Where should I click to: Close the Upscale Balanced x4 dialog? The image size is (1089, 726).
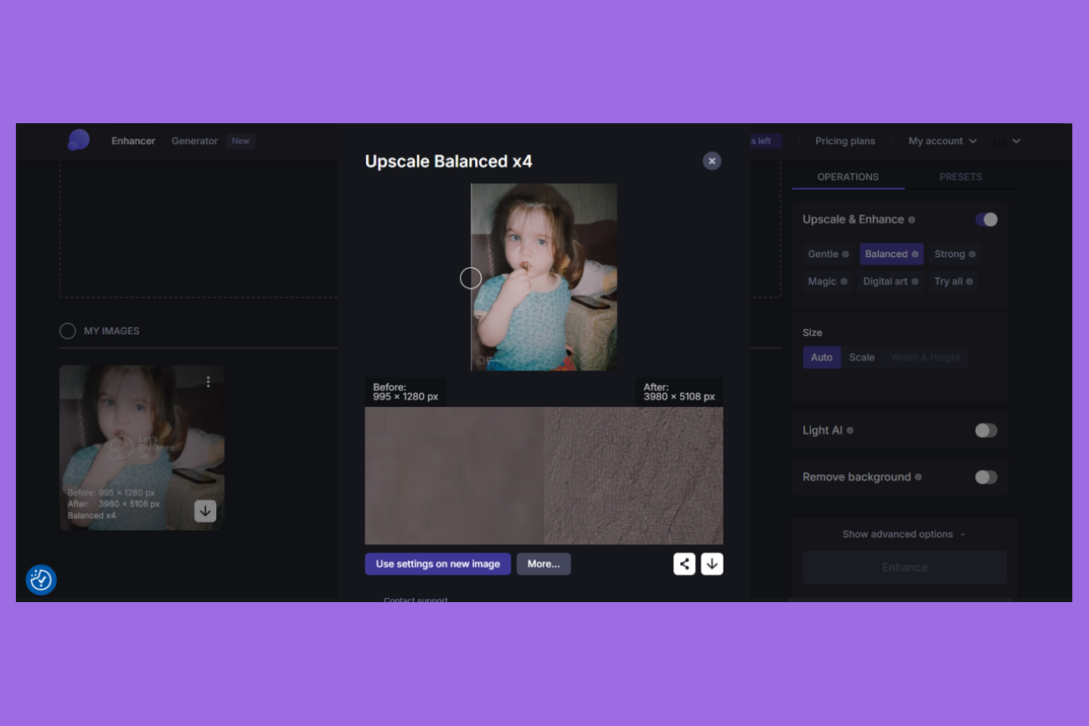pyautogui.click(x=712, y=161)
